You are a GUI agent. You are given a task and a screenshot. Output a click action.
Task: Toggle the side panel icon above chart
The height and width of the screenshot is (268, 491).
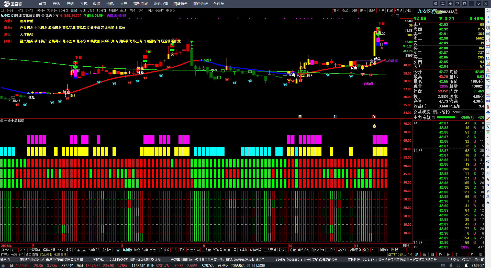[397, 16]
